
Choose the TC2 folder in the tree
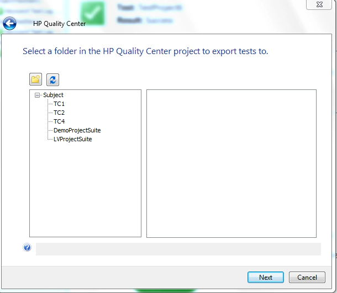tap(59, 113)
